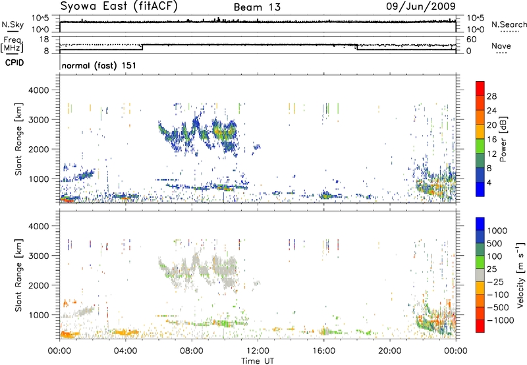Pick the light green 12–16 dB Power segment
The width and height of the screenshot is (527, 365).
[x=480, y=146]
